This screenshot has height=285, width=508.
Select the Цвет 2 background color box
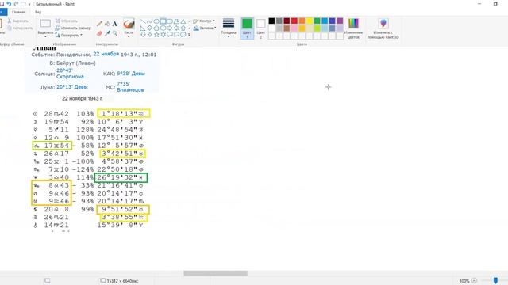coord(261,28)
